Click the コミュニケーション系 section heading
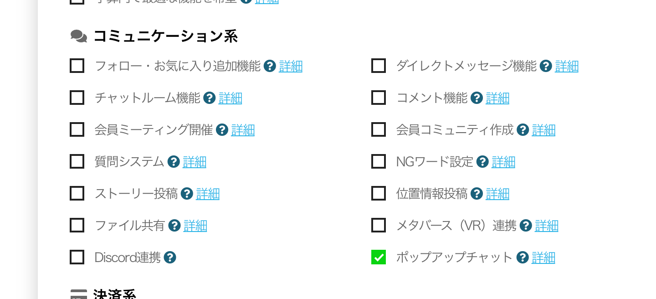The image size is (656, 299). [x=165, y=36]
